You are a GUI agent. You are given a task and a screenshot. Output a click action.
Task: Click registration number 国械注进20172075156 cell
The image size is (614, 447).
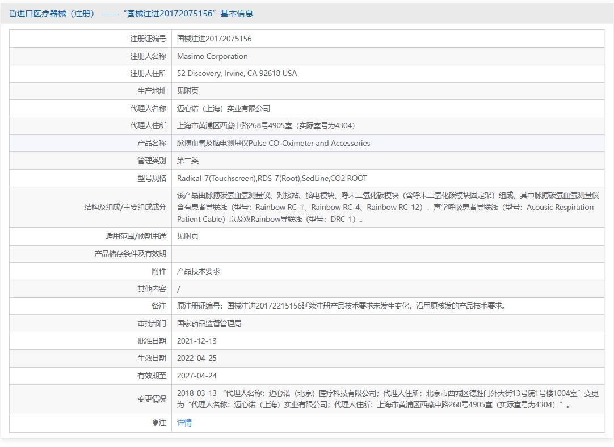click(x=214, y=39)
